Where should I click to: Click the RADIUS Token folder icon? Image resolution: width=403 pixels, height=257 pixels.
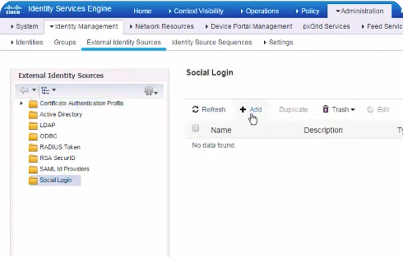pyautogui.click(x=33, y=148)
